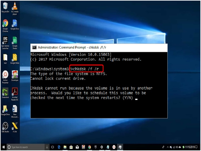Screen dimensions: 201x151
Task: Click 'The type of the file system is NTFS.'
Action: (x=69, y=74)
